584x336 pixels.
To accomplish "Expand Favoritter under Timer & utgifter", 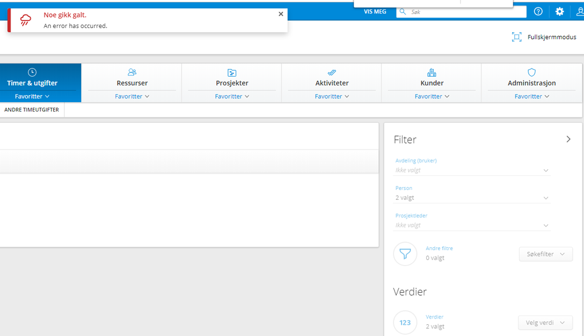I will [32, 96].
